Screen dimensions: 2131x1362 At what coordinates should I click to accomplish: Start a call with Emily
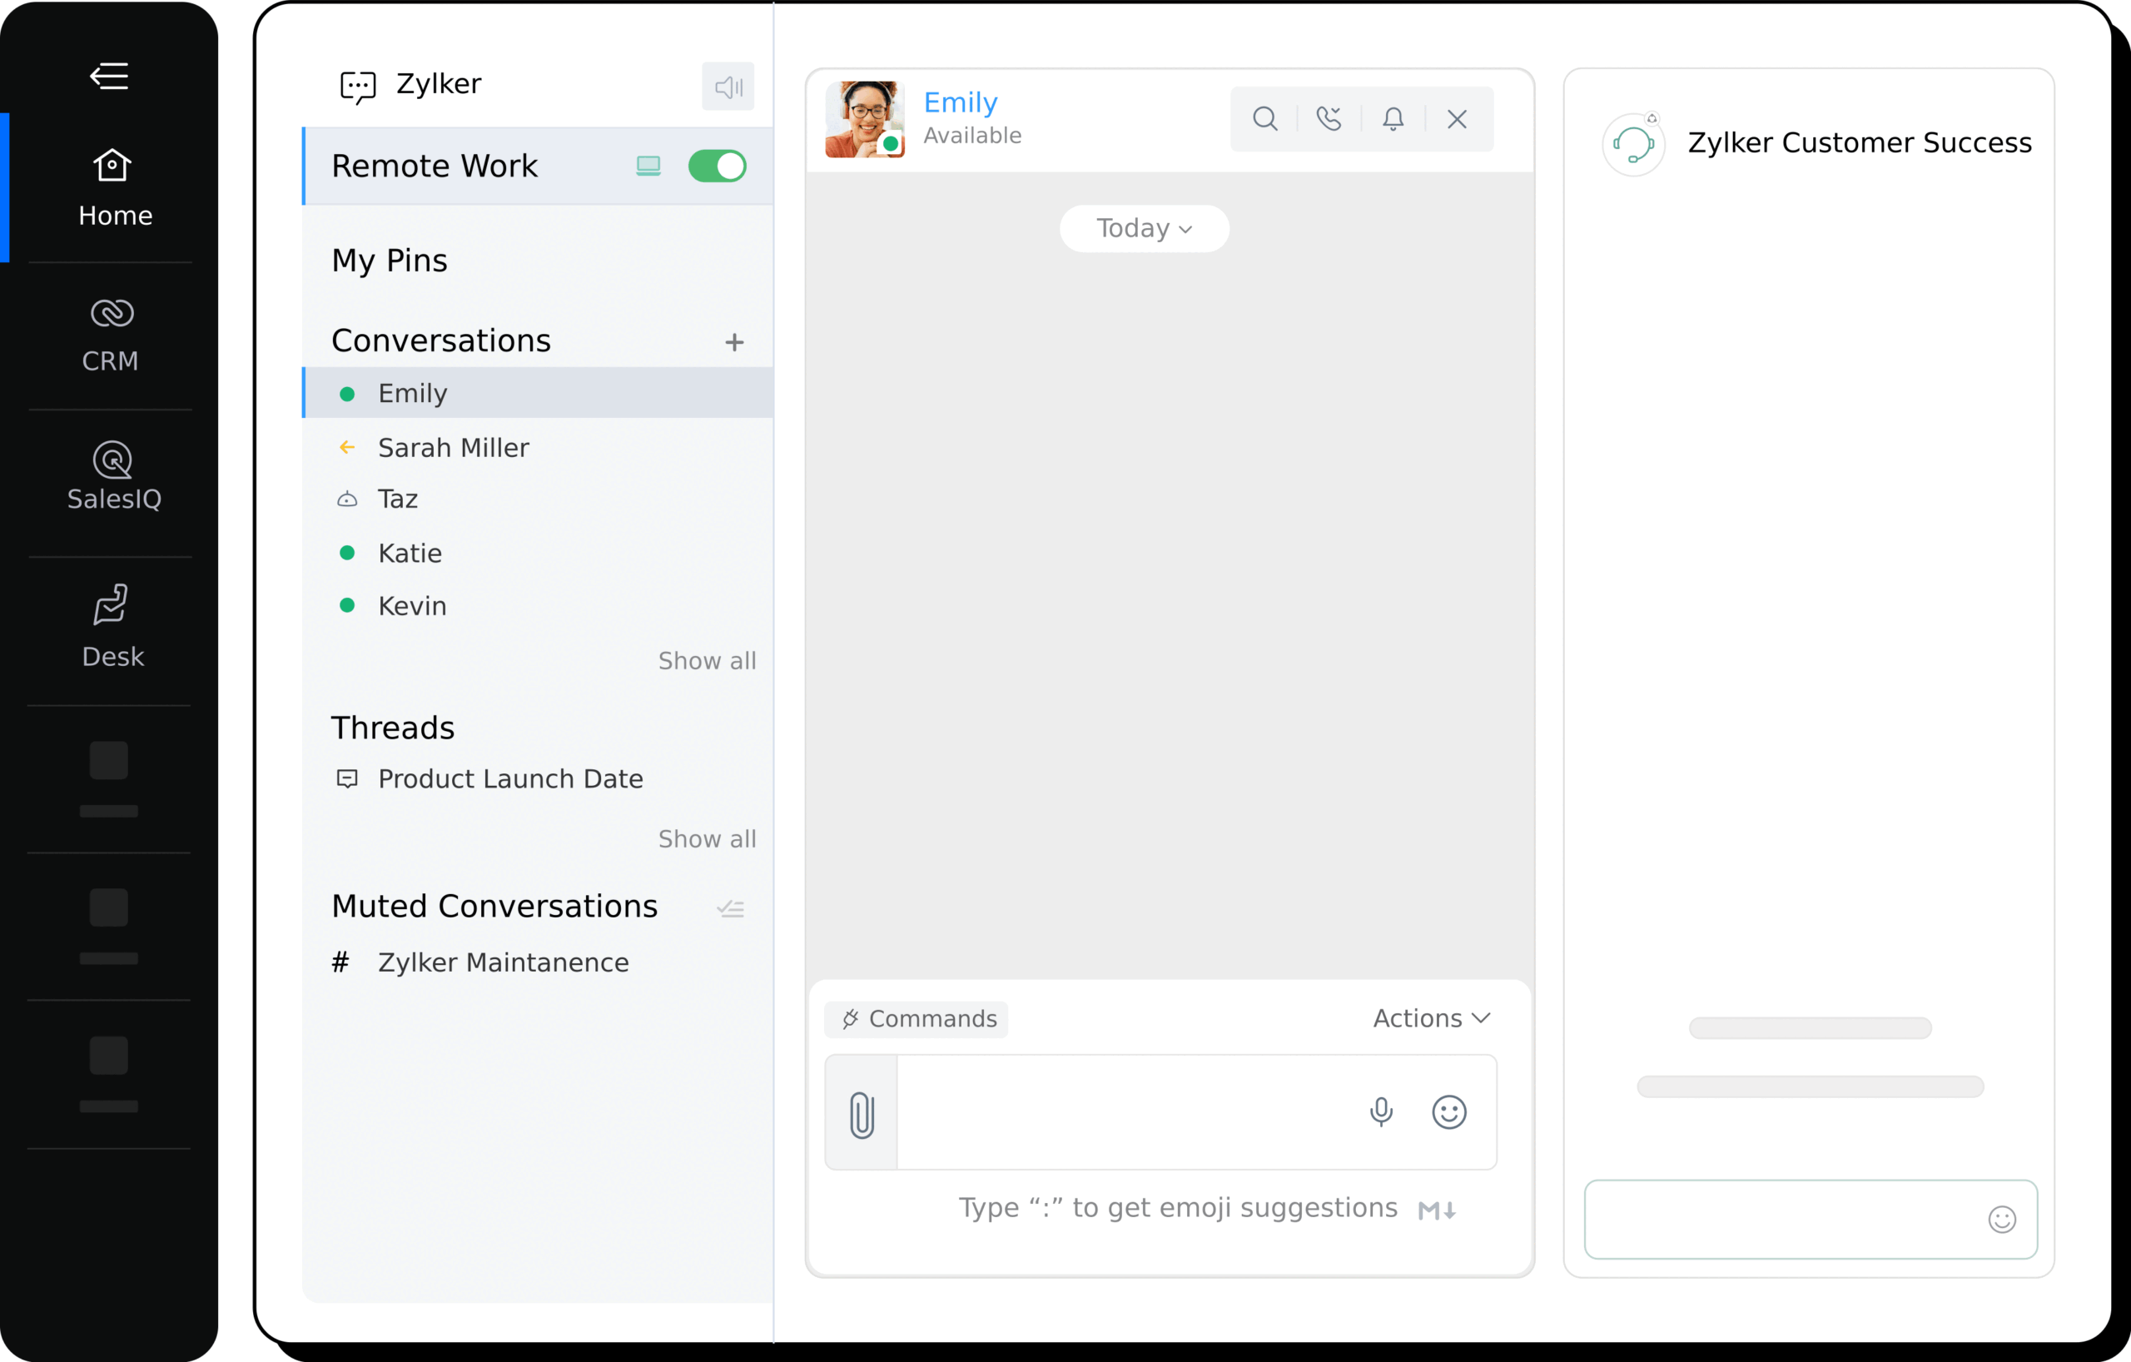(x=1329, y=118)
